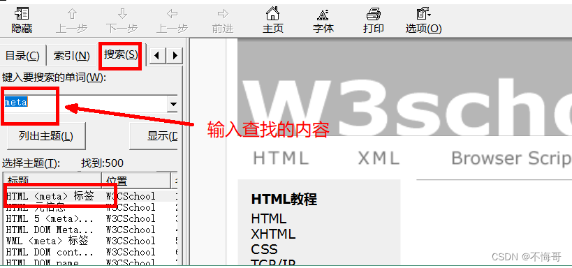572x268 pixels.
Task: Select result HTML 5 <meta>...
Action: 91,218
